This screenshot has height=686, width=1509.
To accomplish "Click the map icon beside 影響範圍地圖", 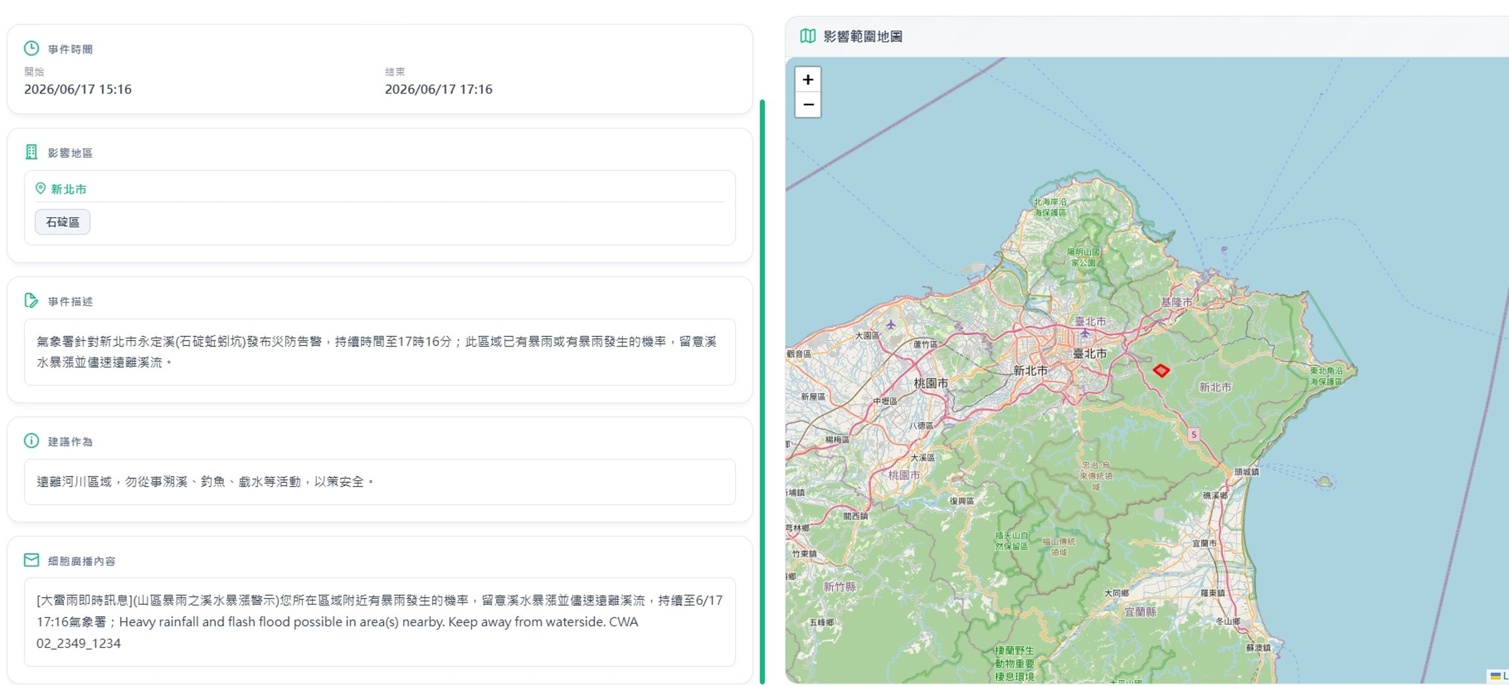I will pyautogui.click(x=808, y=36).
